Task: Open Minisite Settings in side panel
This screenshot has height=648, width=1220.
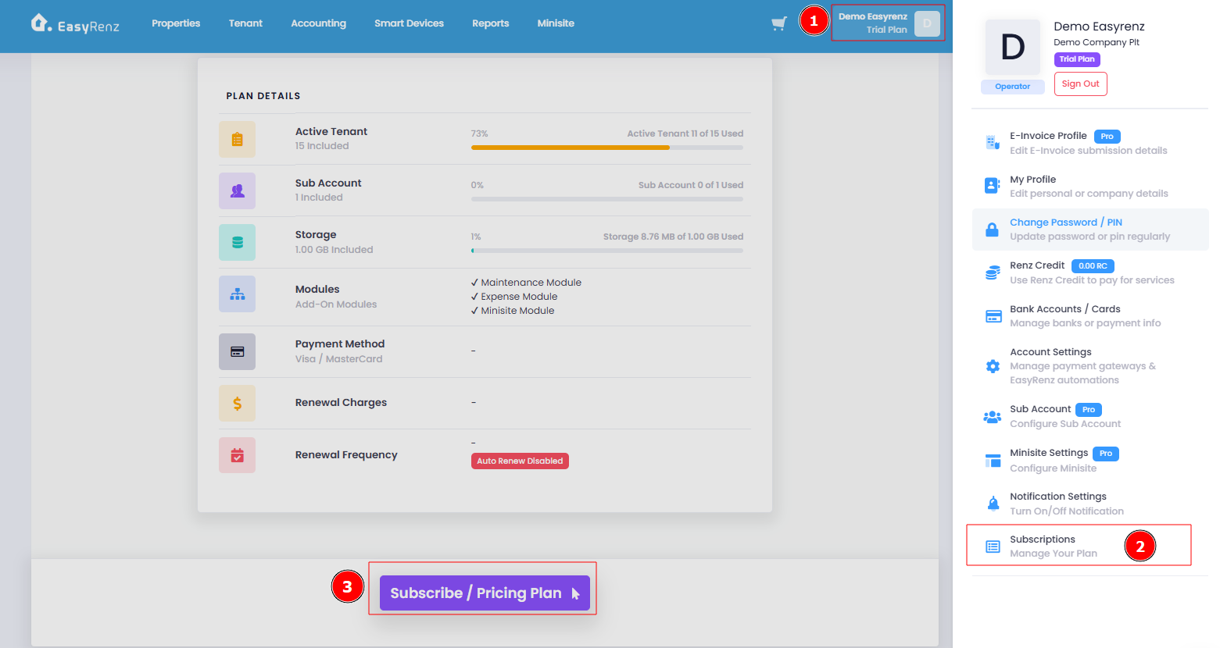Action: (x=1089, y=460)
